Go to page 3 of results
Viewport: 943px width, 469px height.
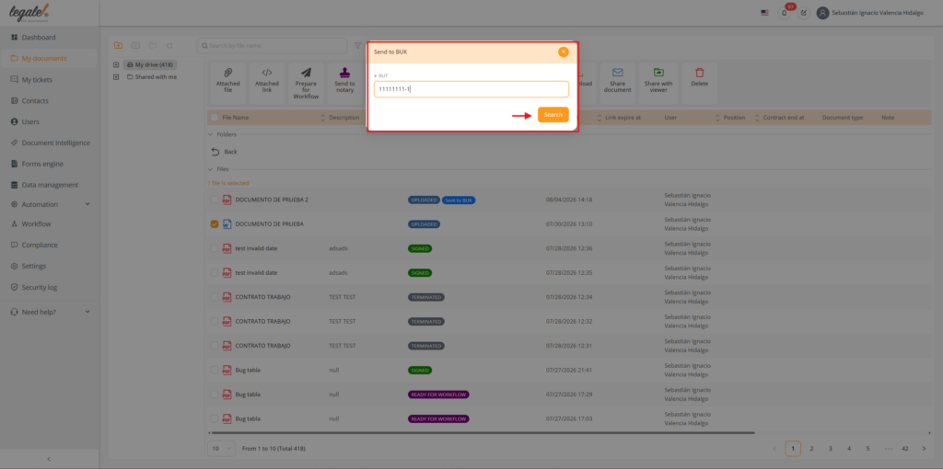coord(831,449)
